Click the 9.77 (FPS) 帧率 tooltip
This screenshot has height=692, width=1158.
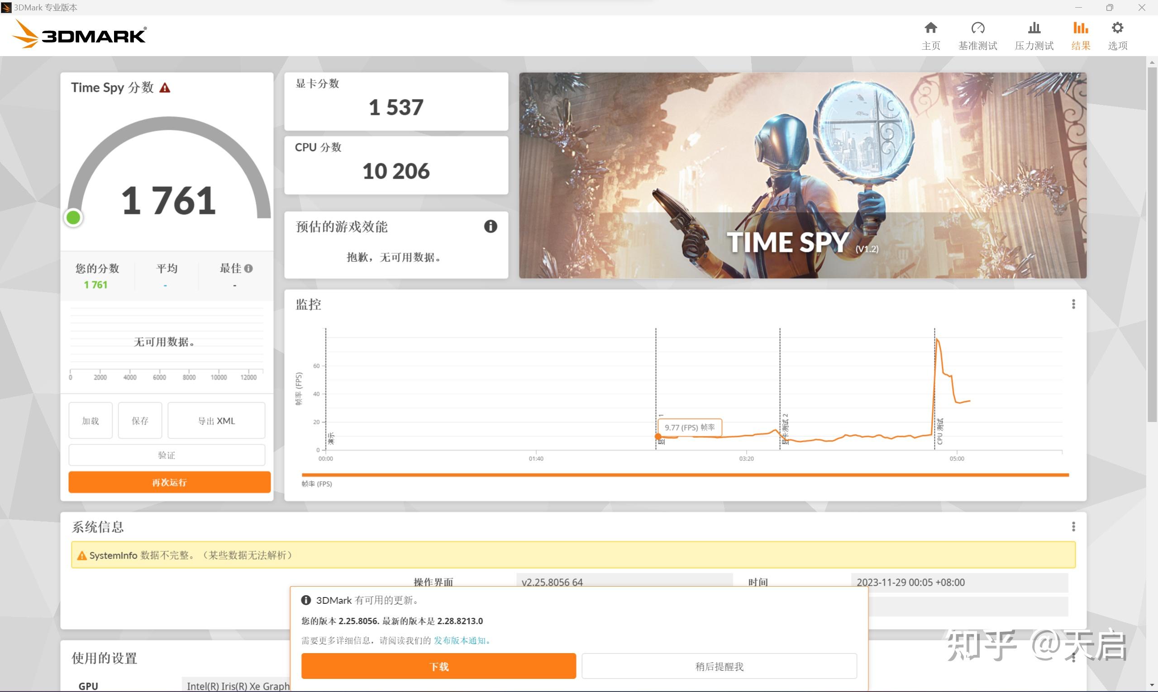(x=690, y=427)
